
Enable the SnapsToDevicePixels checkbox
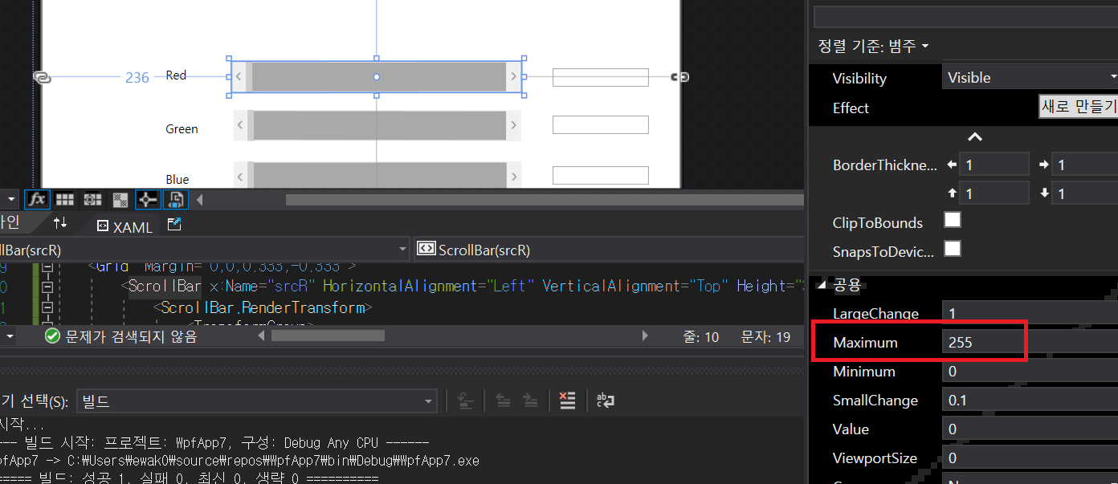point(953,249)
